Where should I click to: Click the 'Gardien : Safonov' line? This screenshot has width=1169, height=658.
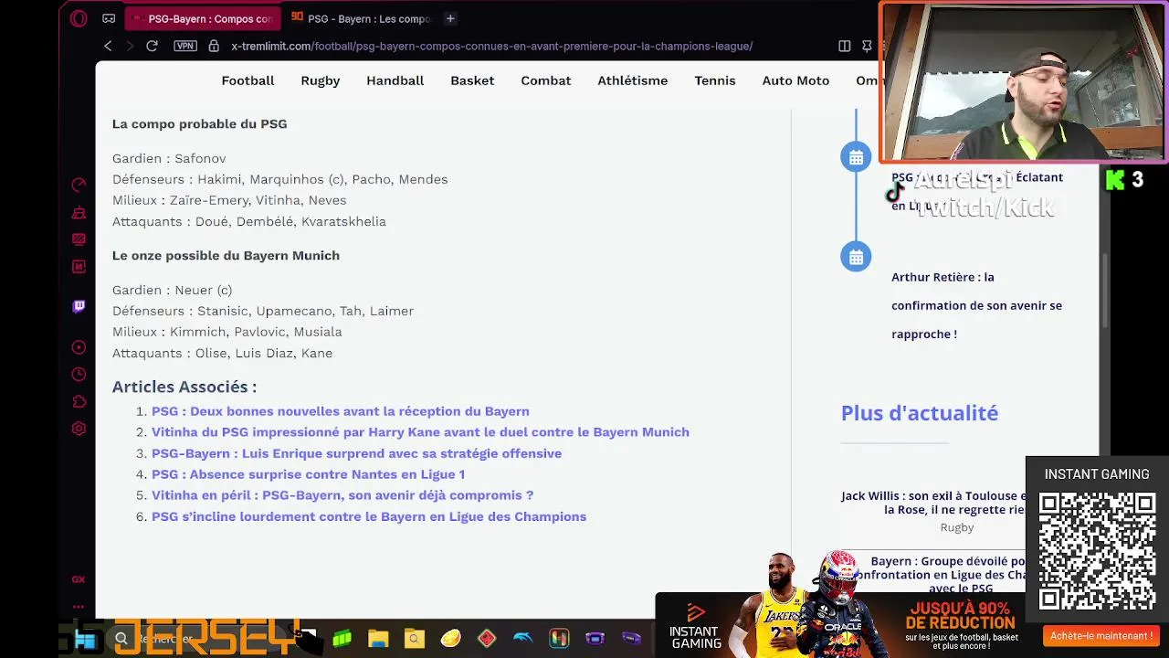(x=169, y=158)
